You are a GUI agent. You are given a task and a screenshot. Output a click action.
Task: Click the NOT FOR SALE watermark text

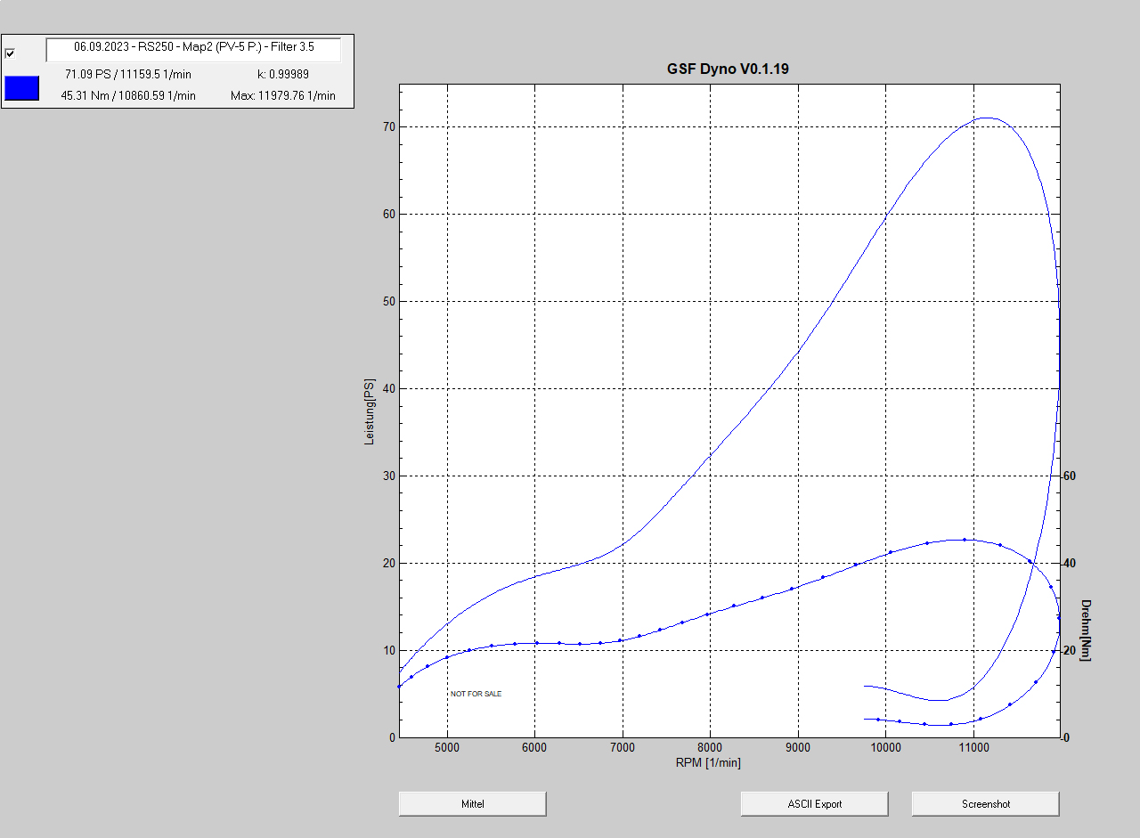click(x=476, y=694)
